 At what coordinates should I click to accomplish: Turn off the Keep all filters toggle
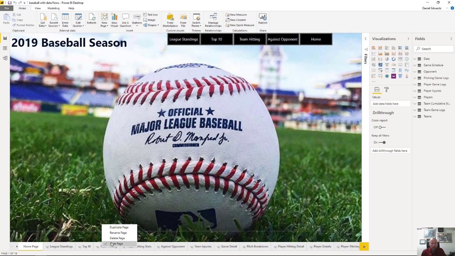(x=382, y=142)
